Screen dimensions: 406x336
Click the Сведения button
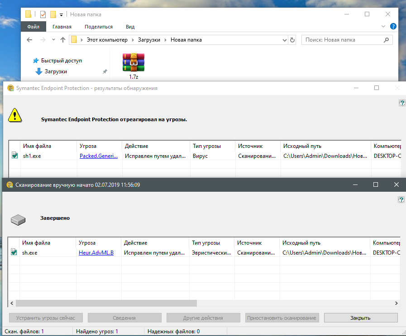[124, 318]
